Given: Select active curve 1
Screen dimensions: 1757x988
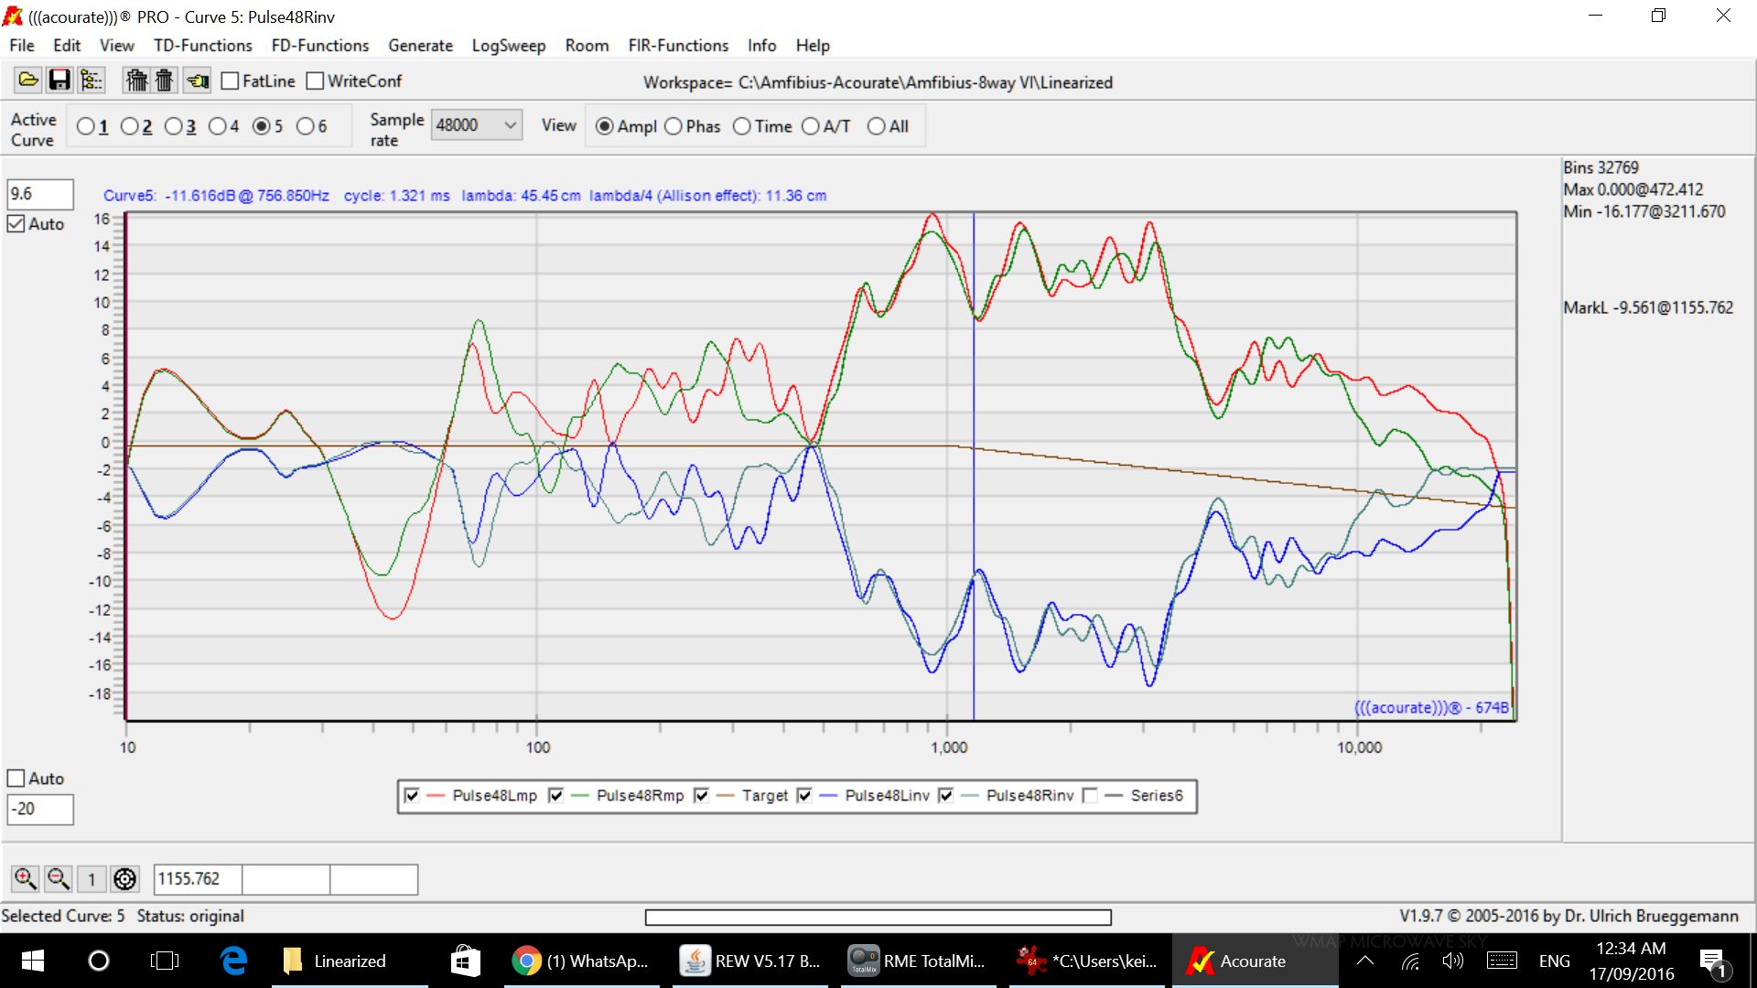Looking at the screenshot, I should [85, 126].
